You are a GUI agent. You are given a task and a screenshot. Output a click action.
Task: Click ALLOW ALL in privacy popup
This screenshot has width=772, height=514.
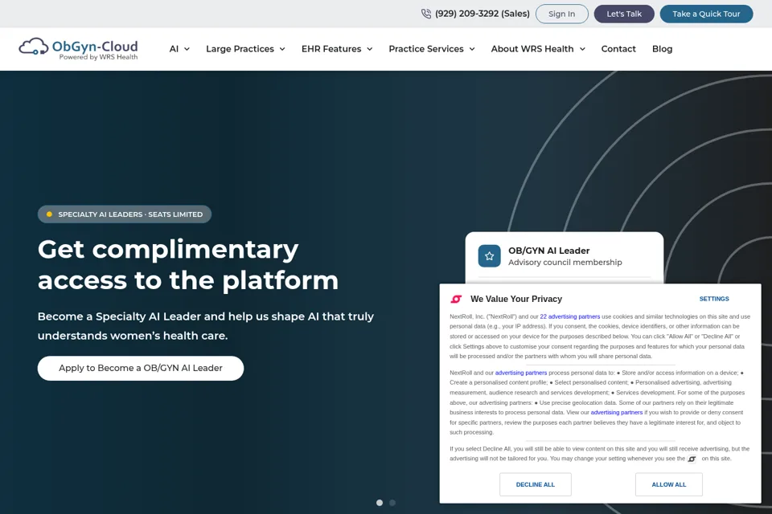coord(668,484)
